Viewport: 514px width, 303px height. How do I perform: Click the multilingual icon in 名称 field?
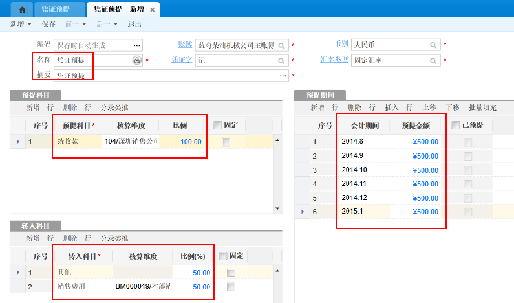[x=137, y=60]
